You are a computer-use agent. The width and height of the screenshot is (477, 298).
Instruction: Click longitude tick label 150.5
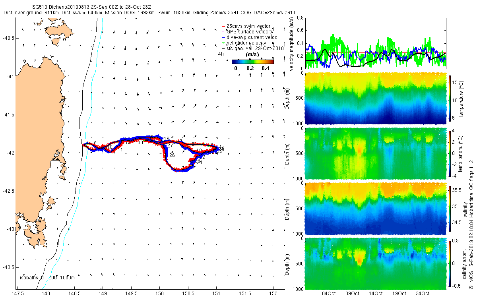188,293
